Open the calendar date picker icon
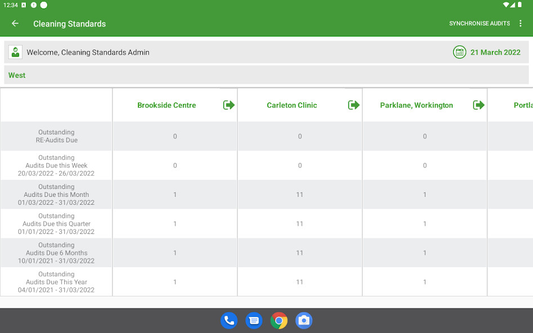The width and height of the screenshot is (533, 333). point(459,52)
